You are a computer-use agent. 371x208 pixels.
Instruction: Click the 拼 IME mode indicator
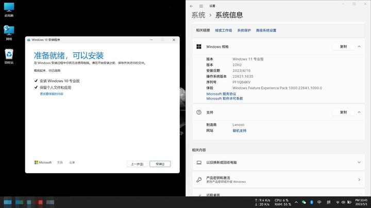[x=329, y=202]
